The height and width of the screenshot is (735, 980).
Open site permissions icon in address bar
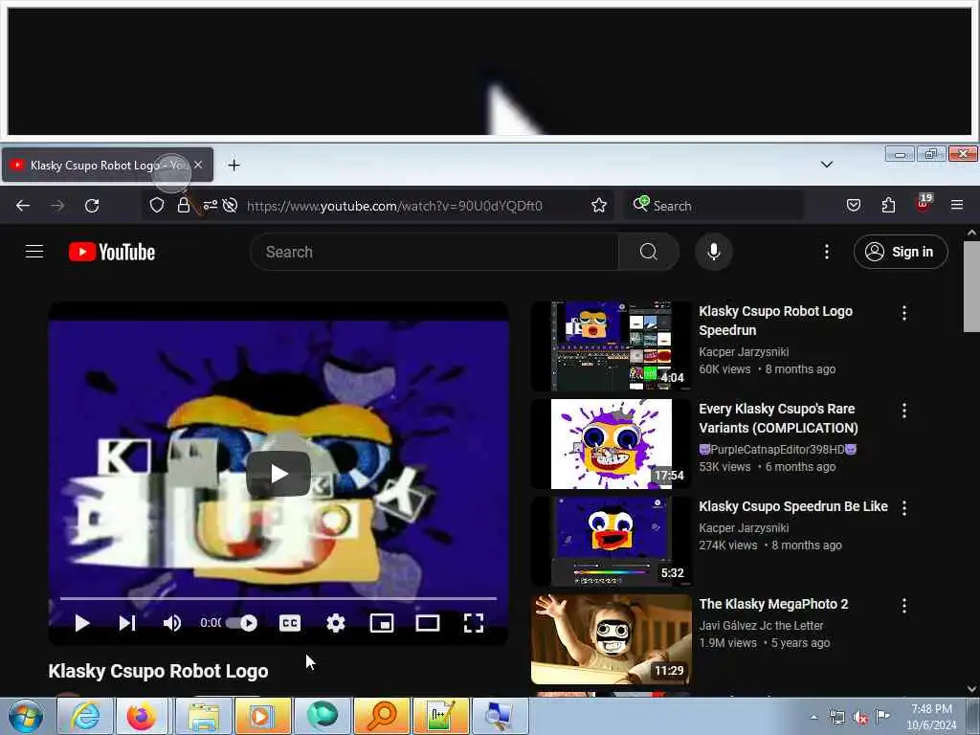tap(210, 205)
